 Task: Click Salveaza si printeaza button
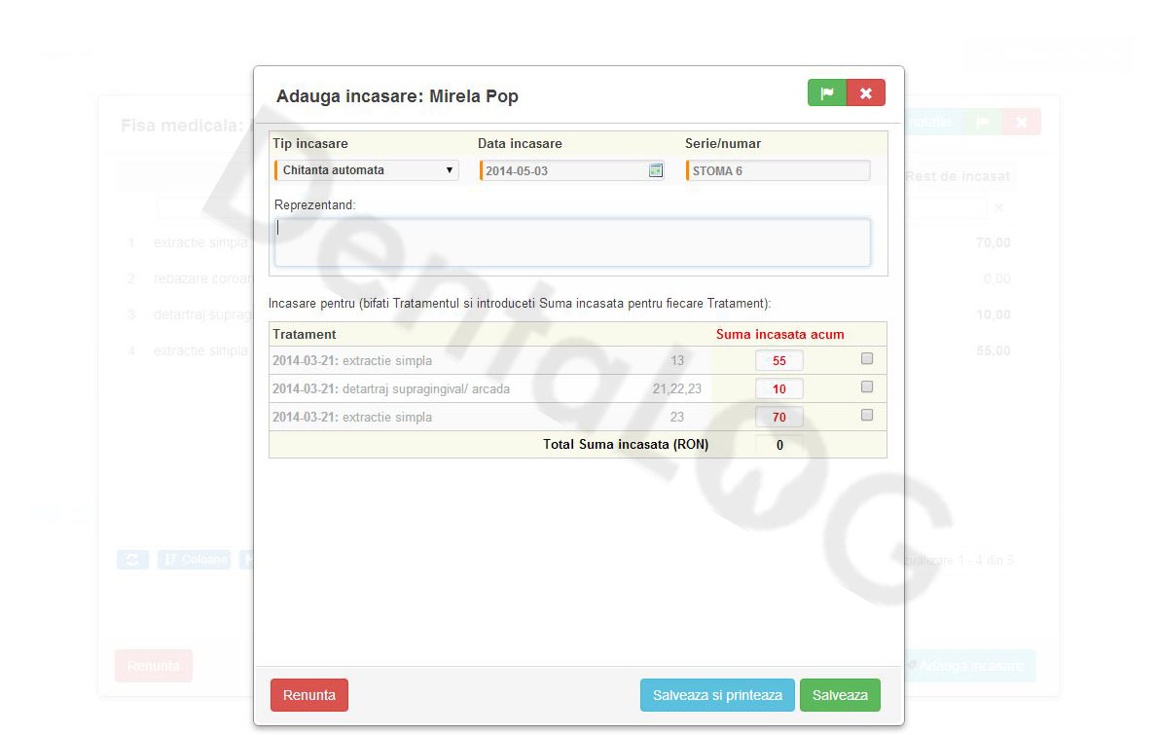(717, 695)
